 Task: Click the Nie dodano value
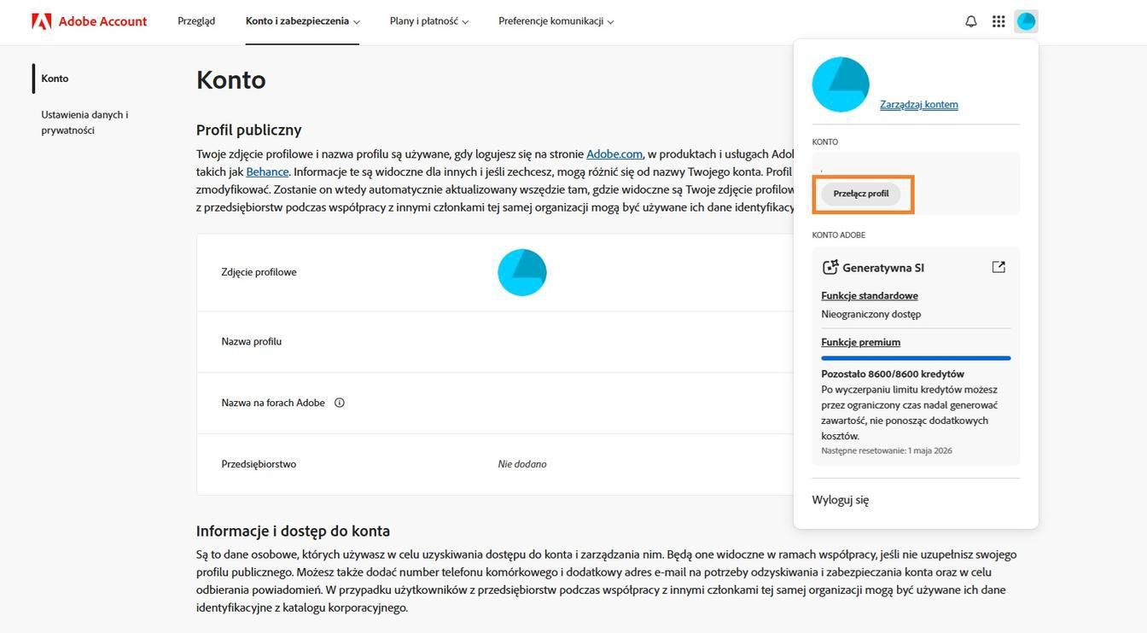coord(522,464)
